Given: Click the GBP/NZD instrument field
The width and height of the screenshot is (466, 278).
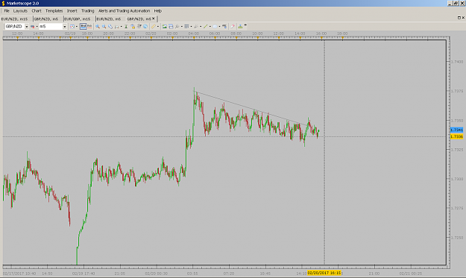Looking at the screenshot, I should 15,26.
